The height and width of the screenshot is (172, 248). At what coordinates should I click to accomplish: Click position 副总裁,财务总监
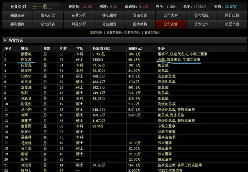171,115
